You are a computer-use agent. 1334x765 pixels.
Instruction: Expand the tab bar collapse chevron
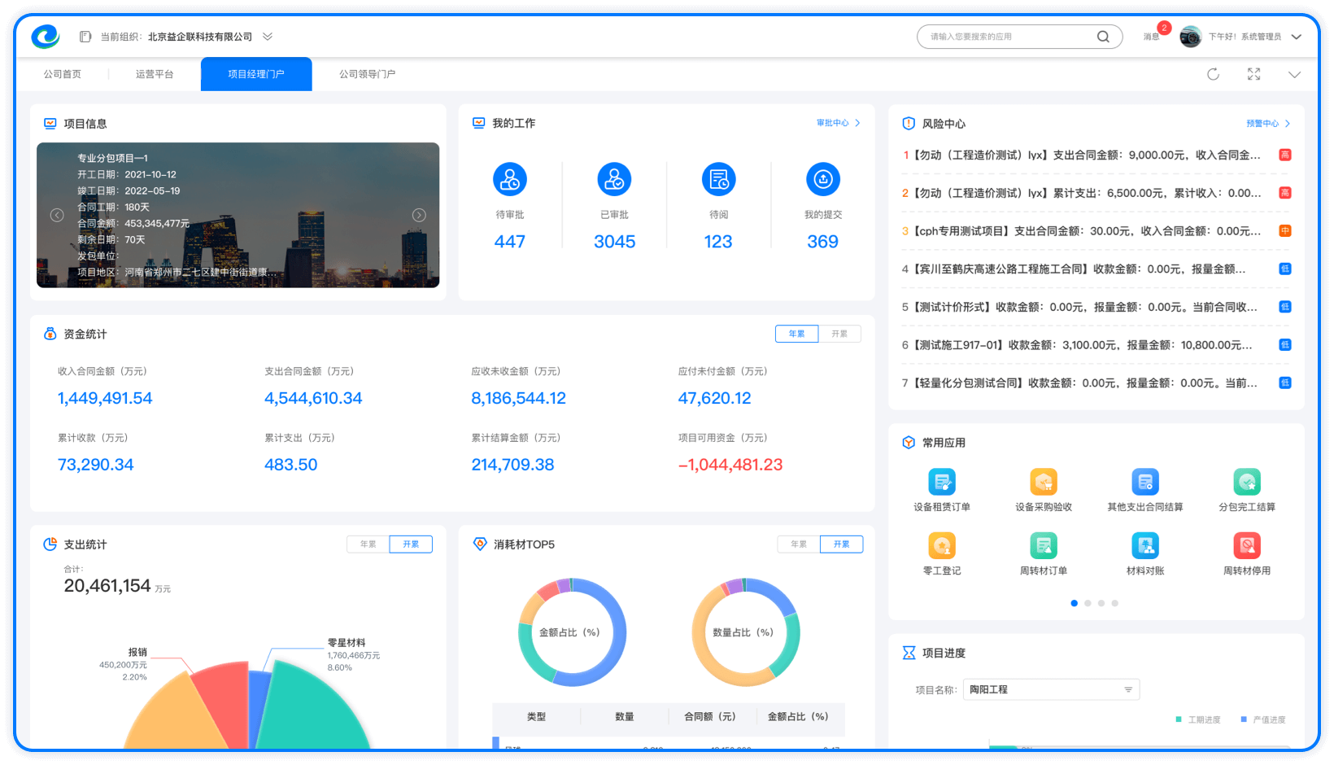pyautogui.click(x=1294, y=75)
